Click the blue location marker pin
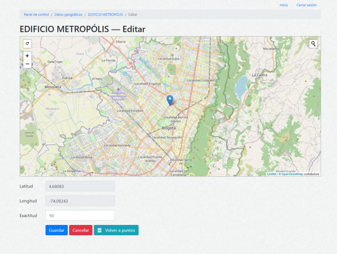Image resolution: width=337 pixels, height=254 pixels. tap(170, 99)
